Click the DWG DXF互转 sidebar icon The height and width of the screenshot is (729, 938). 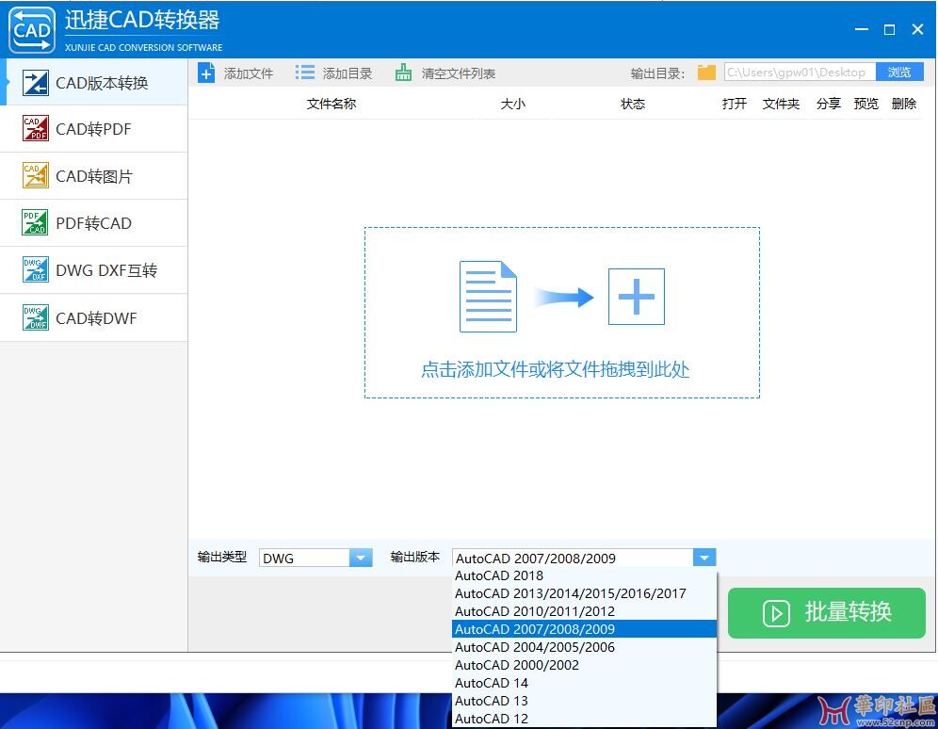pyautogui.click(x=35, y=269)
